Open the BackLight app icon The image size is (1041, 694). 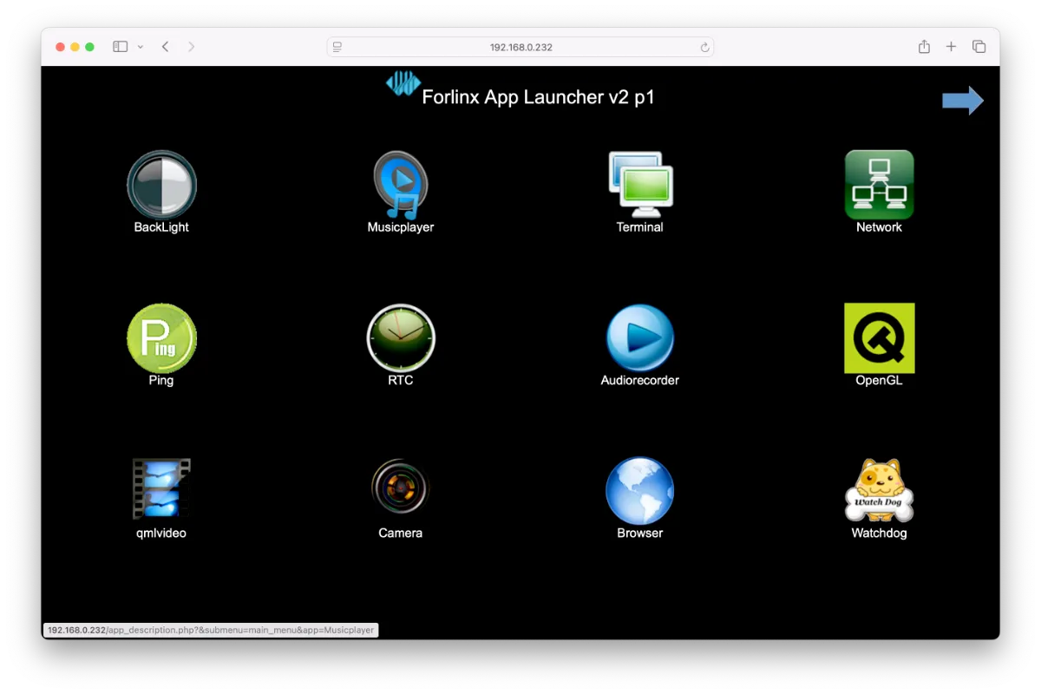(161, 184)
